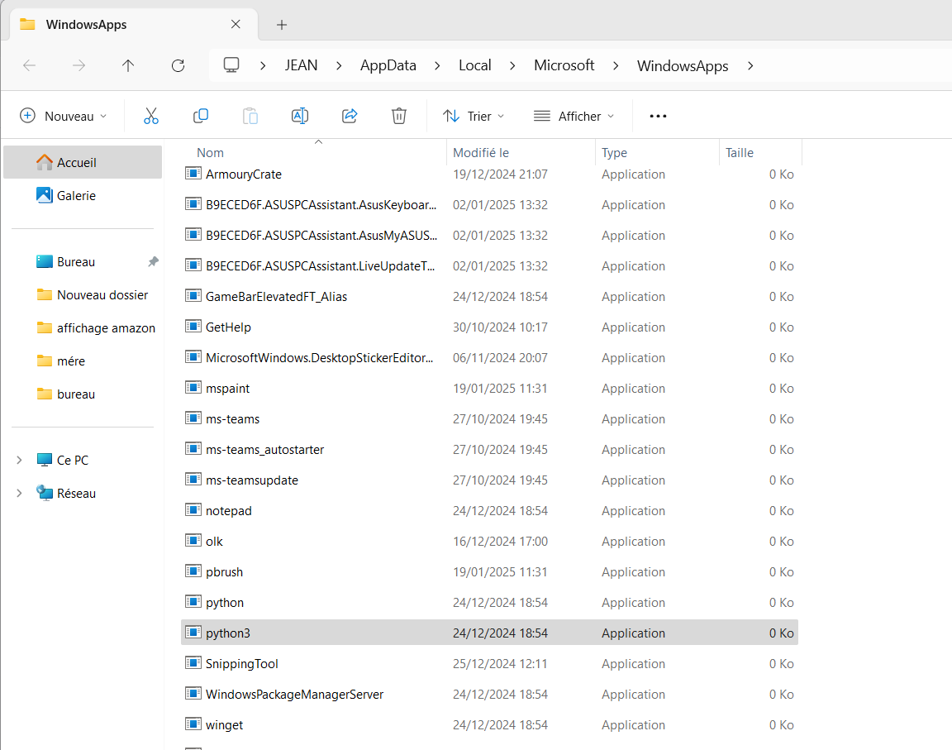This screenshot has height=750, width=952.
Task: Click chevron after JEAN in address bar
Action: (x=339, y=65)
